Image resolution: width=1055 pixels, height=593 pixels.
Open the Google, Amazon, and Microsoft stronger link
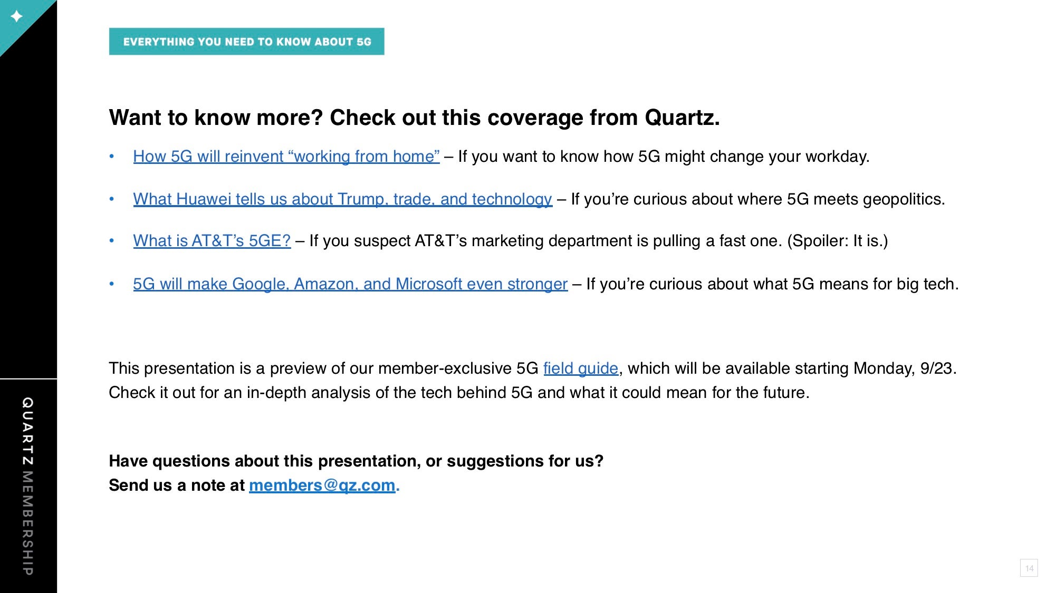pyautogui.click(x=350, y=284)
